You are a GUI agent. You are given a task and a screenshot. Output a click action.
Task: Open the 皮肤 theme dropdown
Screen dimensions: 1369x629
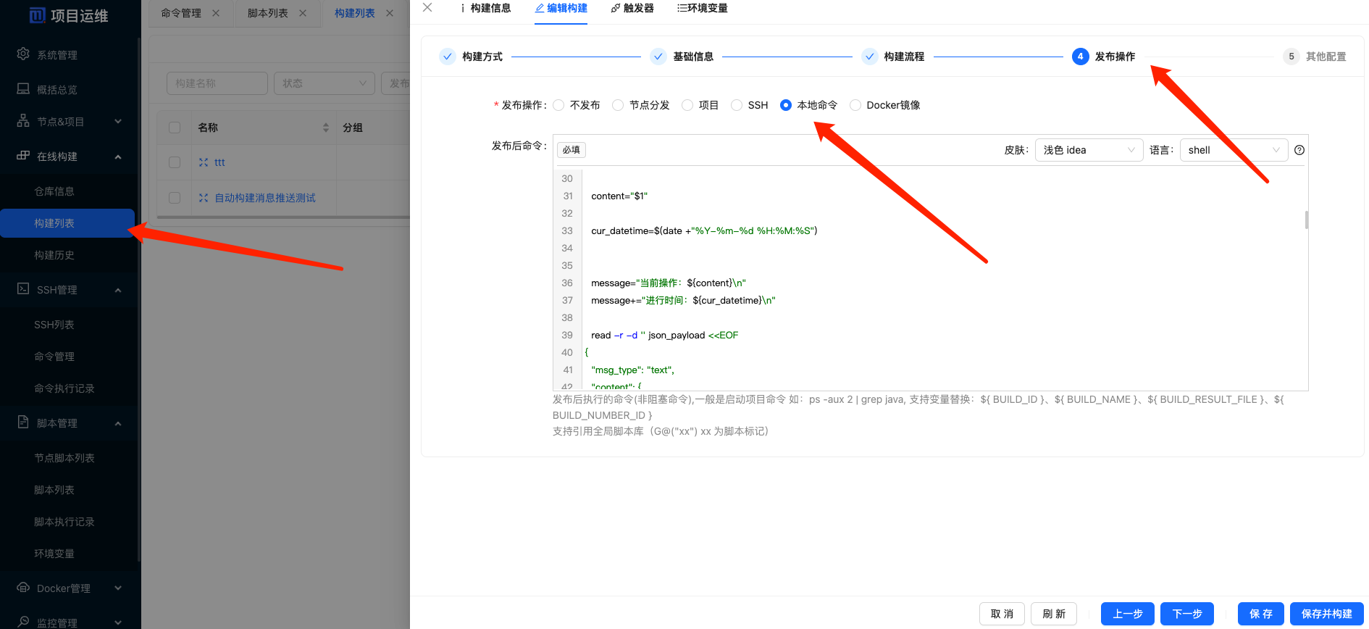(x=1089, y=150)
